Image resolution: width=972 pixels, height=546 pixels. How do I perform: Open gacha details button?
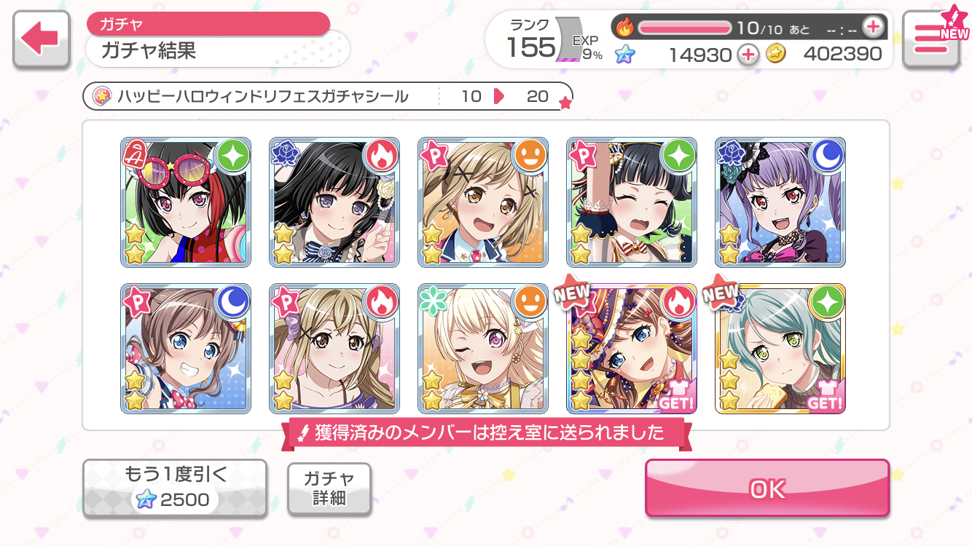pos(329,488)
